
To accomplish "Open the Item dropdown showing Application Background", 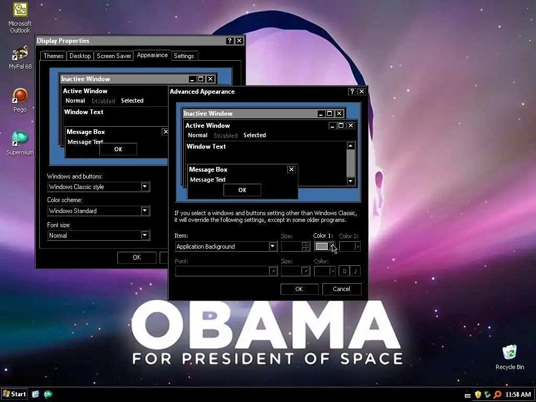I will point(226,247).
